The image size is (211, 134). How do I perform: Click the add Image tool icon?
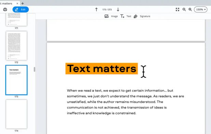pos(107,16)
